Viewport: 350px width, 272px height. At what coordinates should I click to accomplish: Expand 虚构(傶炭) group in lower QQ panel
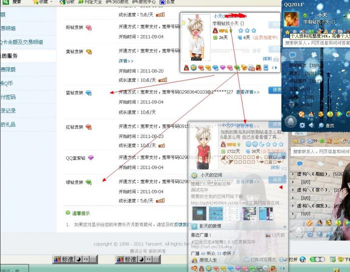[x=292, y=205]
